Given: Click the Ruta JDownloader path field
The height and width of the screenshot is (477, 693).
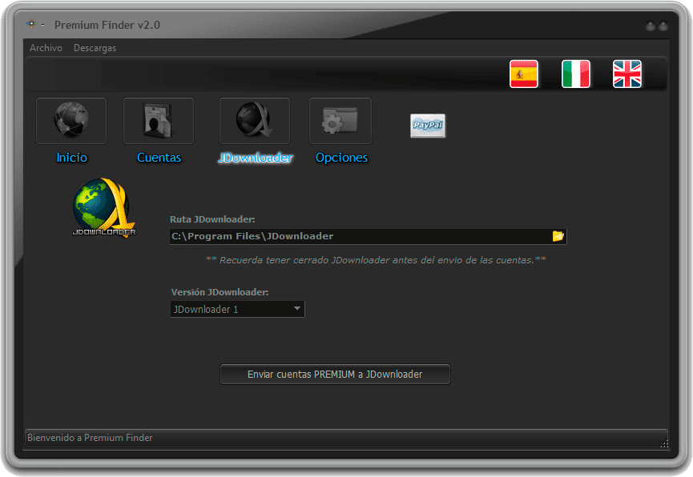Looking at the screenshot, I should click(369, 236).
